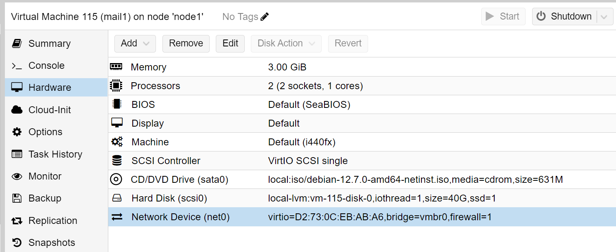Open the Task History panel
Viewport: 616px width, 252px height.
coord(54,154)
